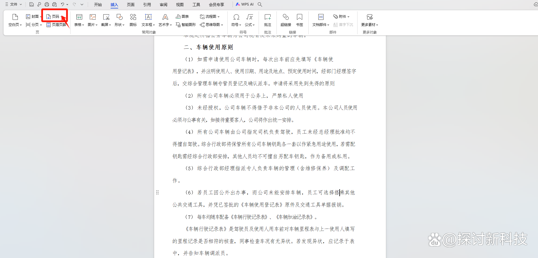Click the Undo arrow icon
Screen dimensions: 538x258
pyautogui.click(x=62, y=4)
